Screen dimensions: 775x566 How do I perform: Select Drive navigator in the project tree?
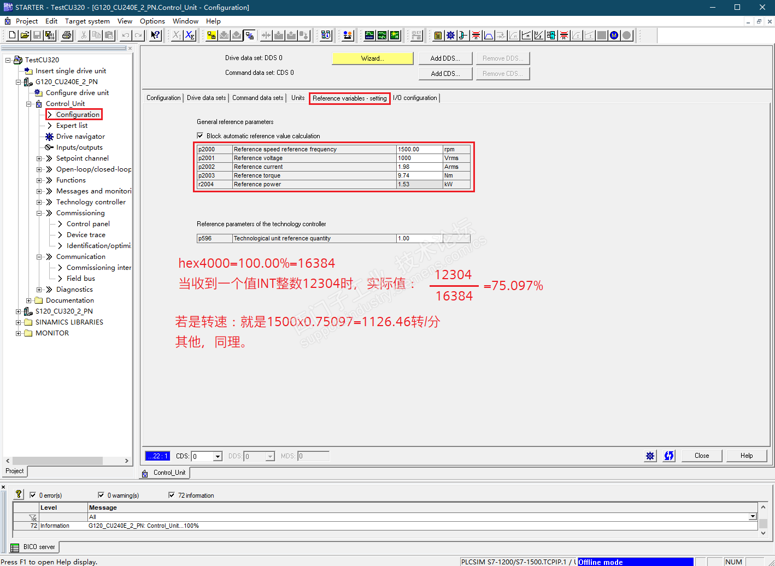pyautogui.click(x=80, y=137)
